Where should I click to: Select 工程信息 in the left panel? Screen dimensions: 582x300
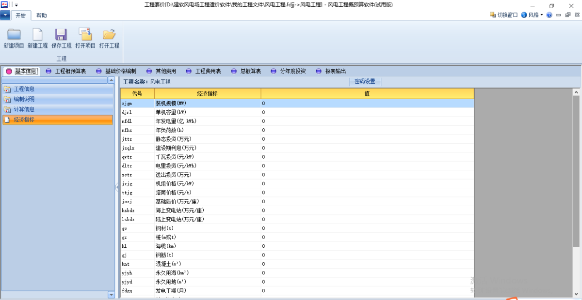point(57,89)
